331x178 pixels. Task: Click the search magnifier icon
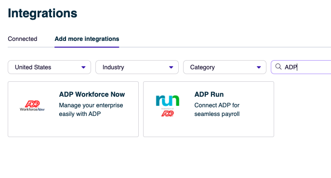(x=278, y=67)
